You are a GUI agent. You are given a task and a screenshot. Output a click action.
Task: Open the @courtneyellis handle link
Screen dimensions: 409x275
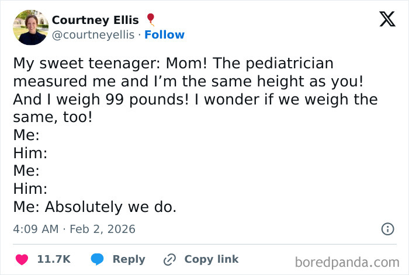tap(94, 34)
